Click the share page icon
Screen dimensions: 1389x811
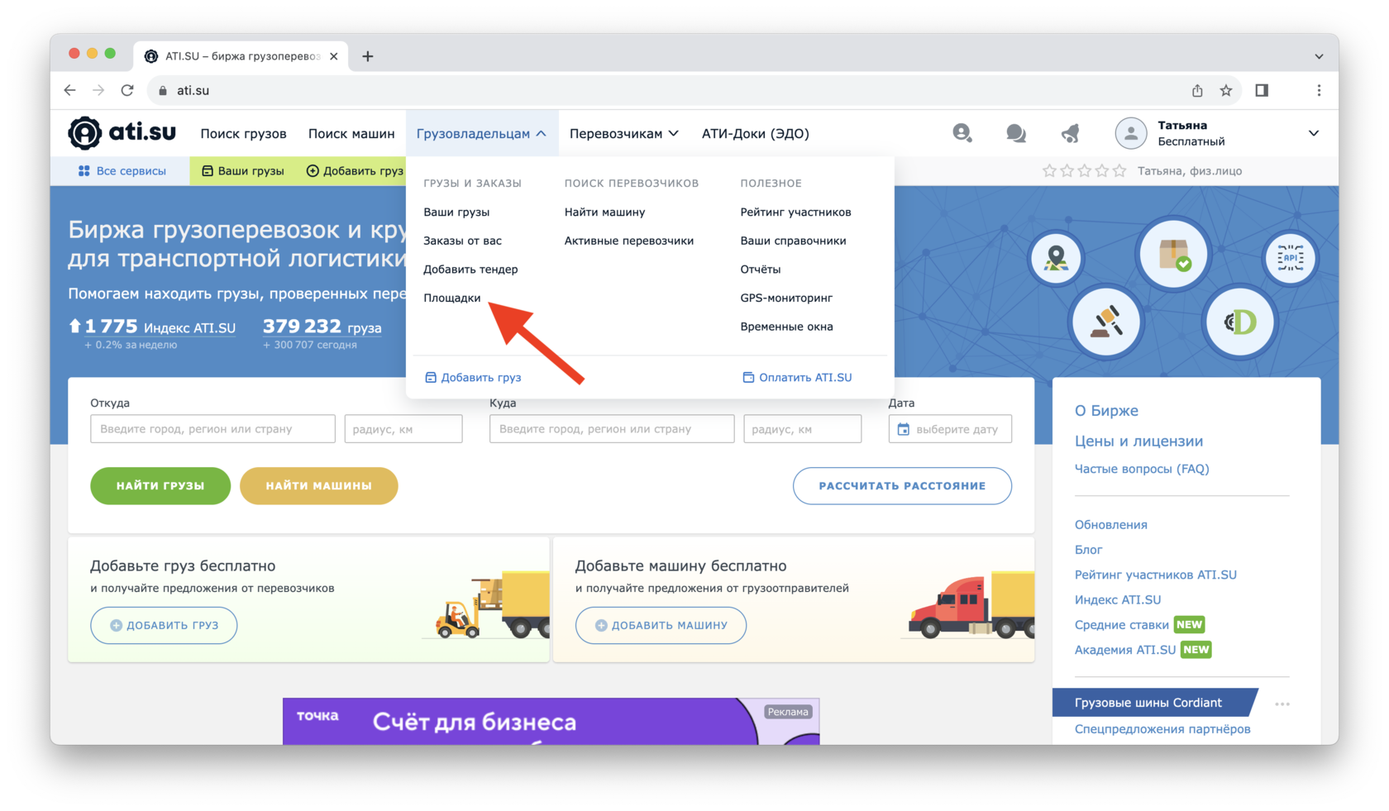pyautogui.click(x=1197, y=90)
